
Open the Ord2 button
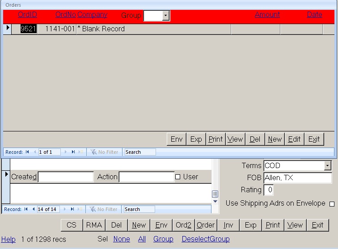point(183,225)
